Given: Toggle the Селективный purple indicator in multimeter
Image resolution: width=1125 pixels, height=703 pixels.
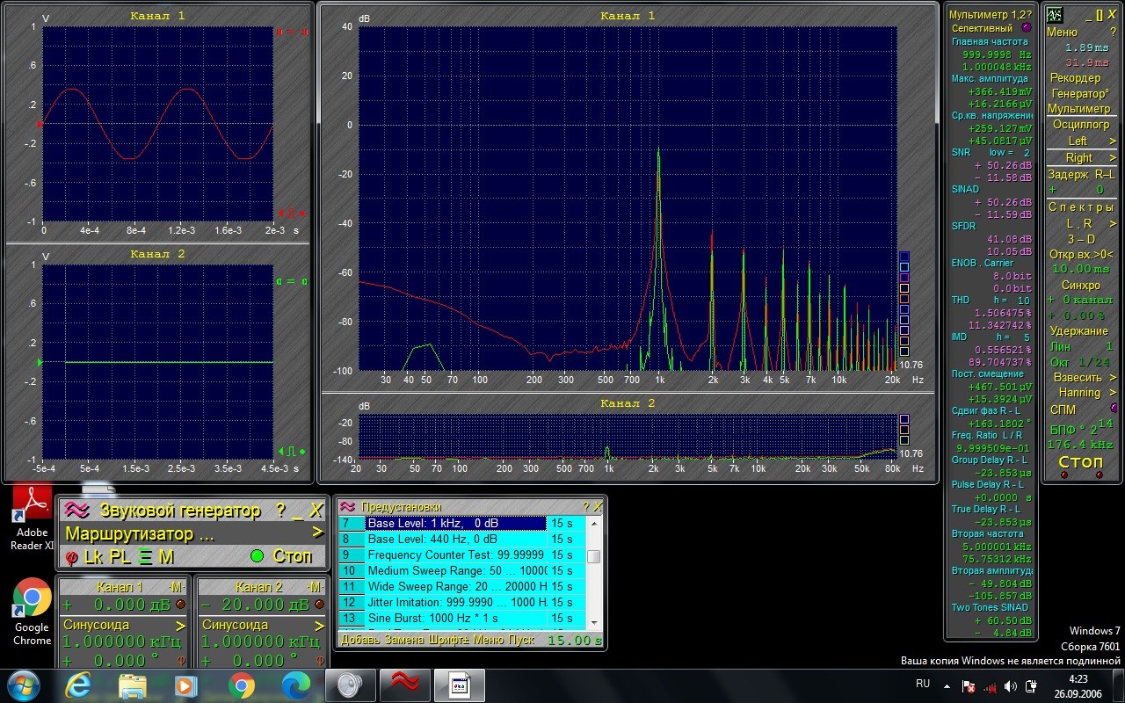Looking at the screenshot, I should [1027, 28].
